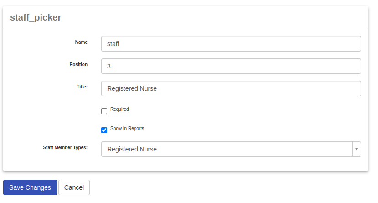The height and width of the screenshot is (203, 378).
Task: Click the Staff Member Types dropdown arrow
Action: coord(357,149)
